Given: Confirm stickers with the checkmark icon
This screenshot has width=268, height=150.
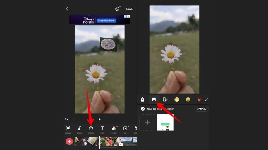Looking at the screenshot, I should point(206,99).
